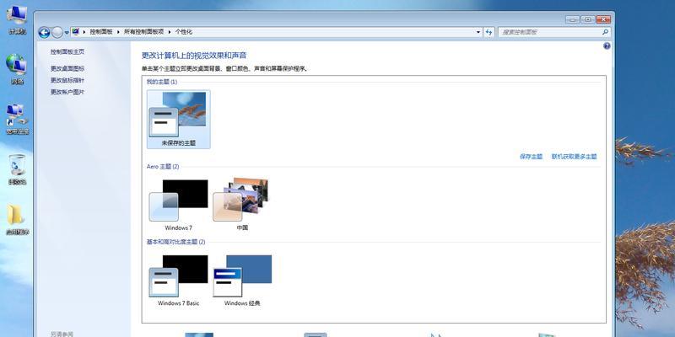
Task: Minimize the Personalization window
Action: 572,19
